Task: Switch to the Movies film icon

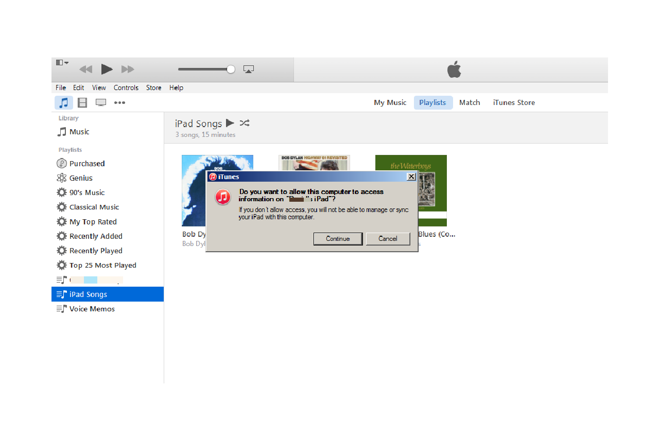Action: click(x=82, y=102)
